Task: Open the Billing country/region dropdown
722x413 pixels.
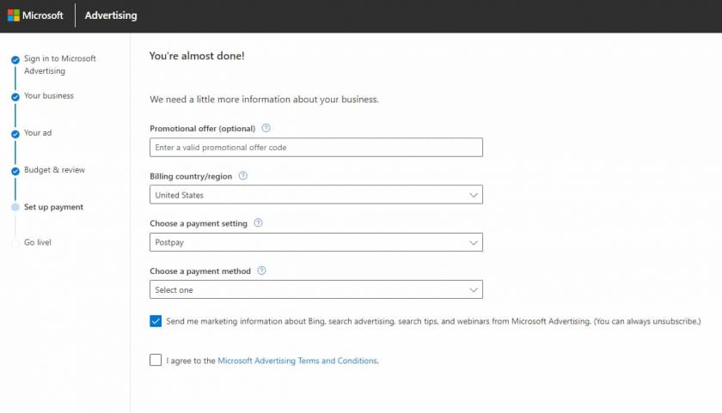Action: (316, 195)
